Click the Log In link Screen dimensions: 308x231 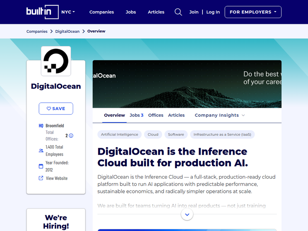pyautogui.click(x=213, y=12)
